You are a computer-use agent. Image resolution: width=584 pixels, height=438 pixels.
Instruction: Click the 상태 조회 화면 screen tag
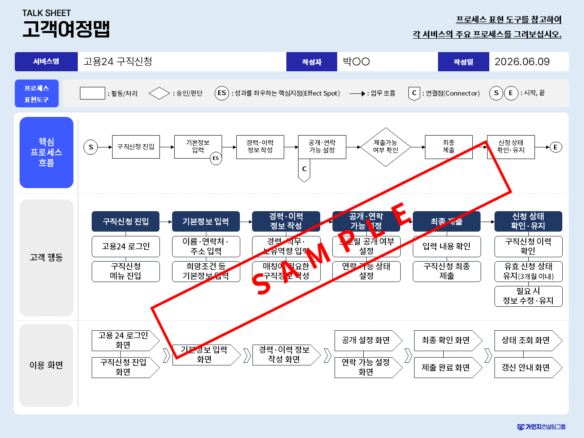pos(528,341)
